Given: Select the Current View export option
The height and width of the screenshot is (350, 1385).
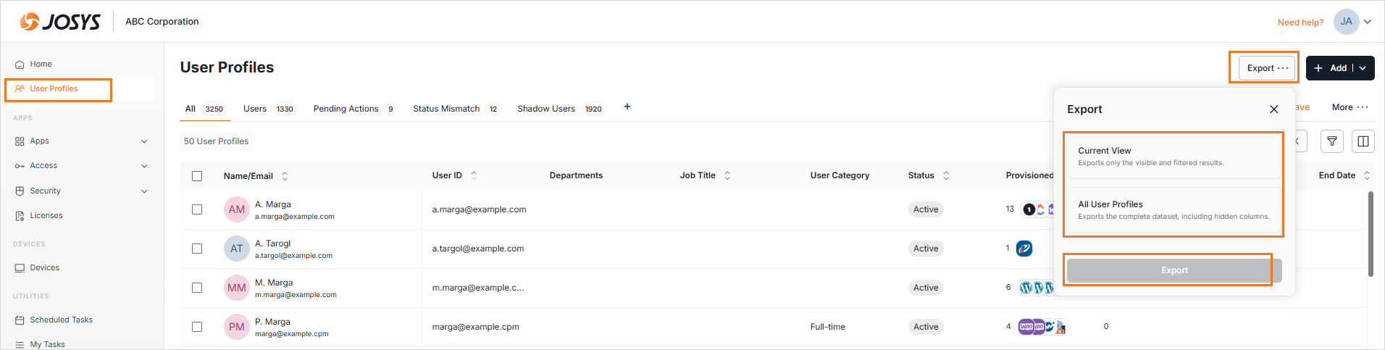Looking at the screenshot, I should [1173, 156].
